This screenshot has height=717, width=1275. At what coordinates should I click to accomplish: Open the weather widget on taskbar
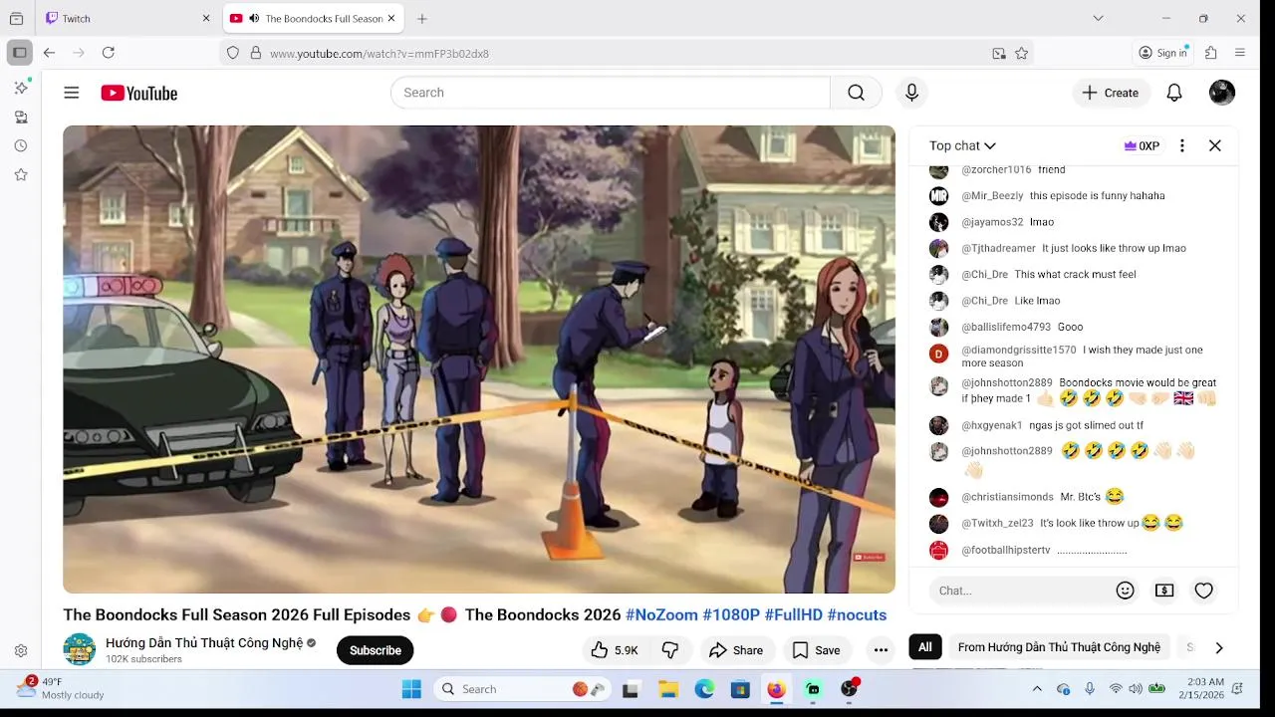click(x=60, y=688)
